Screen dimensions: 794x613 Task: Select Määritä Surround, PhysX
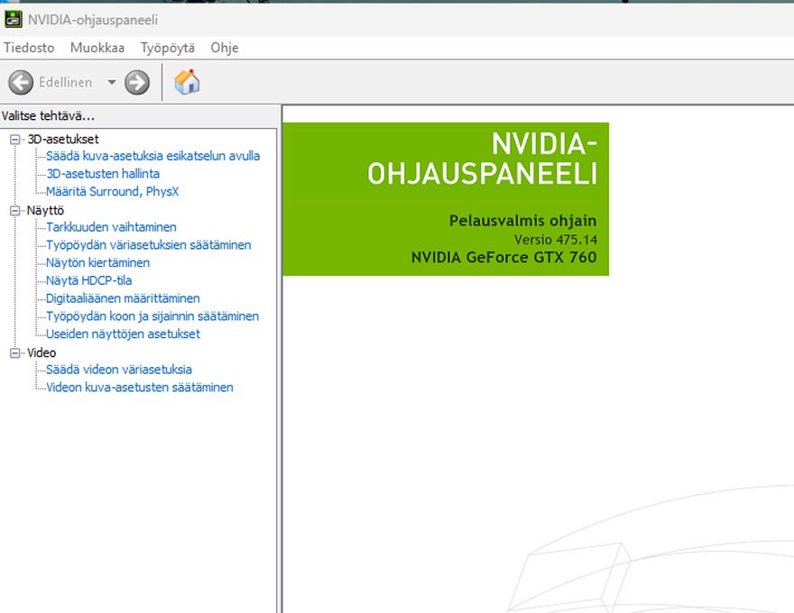tap(113, 192)
